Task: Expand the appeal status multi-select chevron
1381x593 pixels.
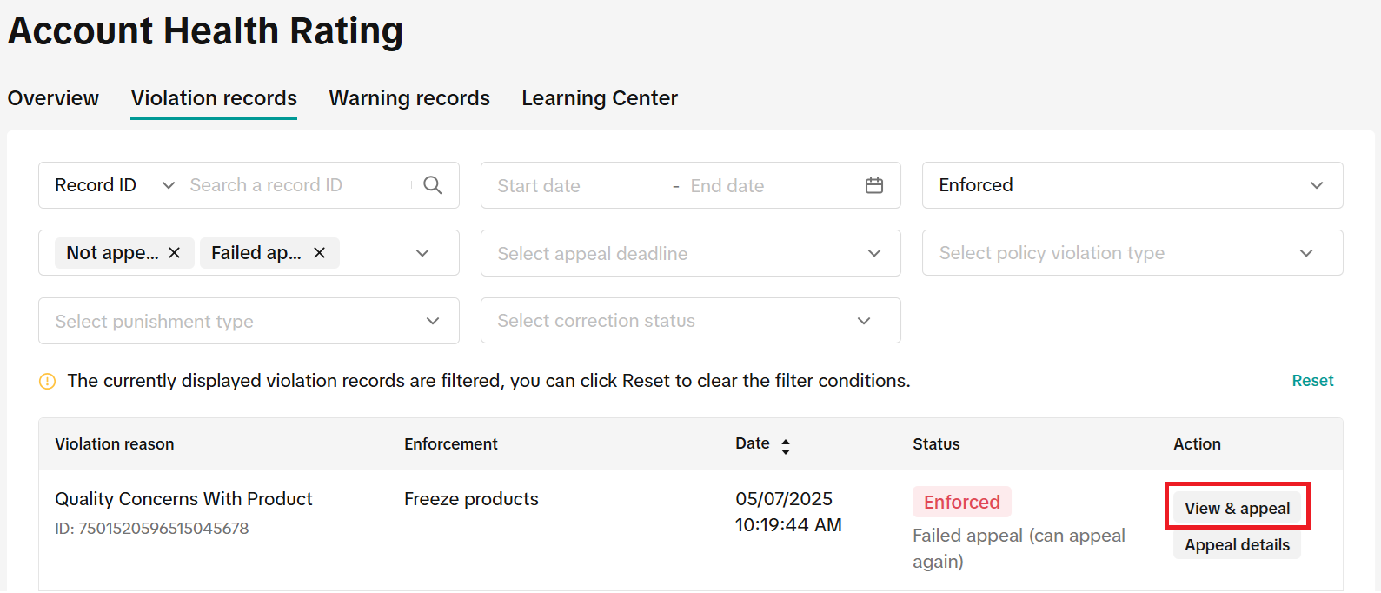Action: [x=422, y=253]
